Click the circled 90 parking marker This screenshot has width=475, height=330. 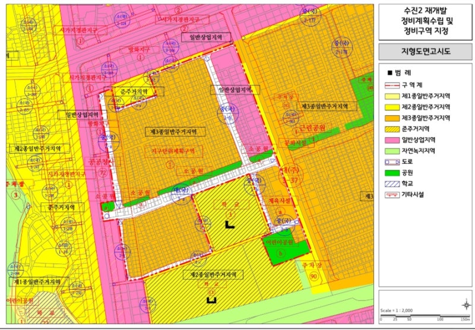click(x=314, y=277)
